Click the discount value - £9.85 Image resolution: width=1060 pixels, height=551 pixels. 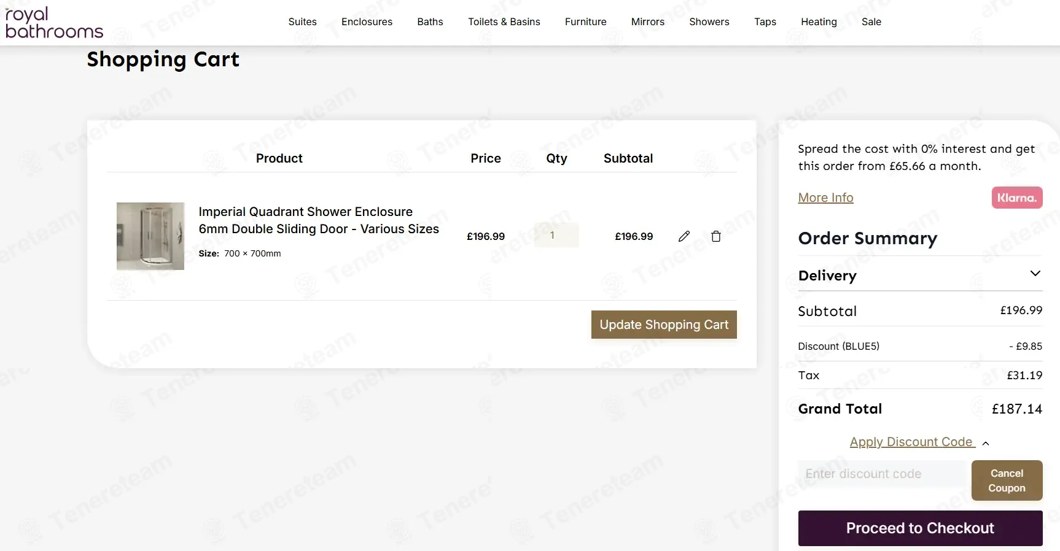click(x=1026, y=346)
